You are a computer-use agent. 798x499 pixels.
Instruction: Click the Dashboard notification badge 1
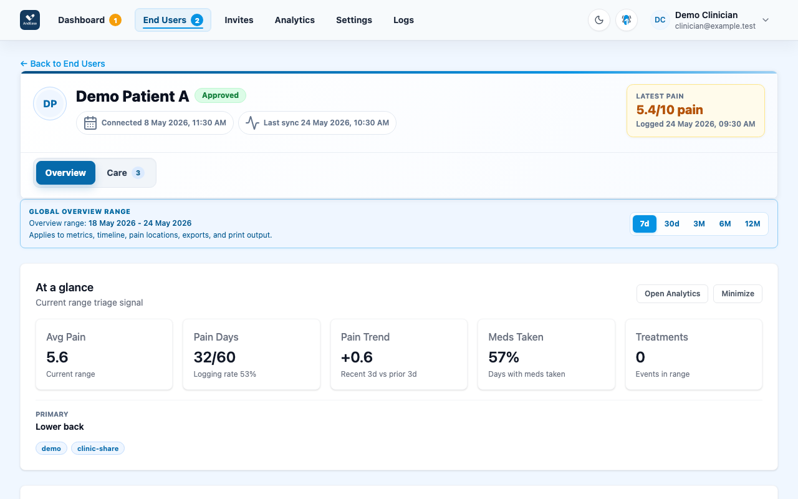point(115,20)
